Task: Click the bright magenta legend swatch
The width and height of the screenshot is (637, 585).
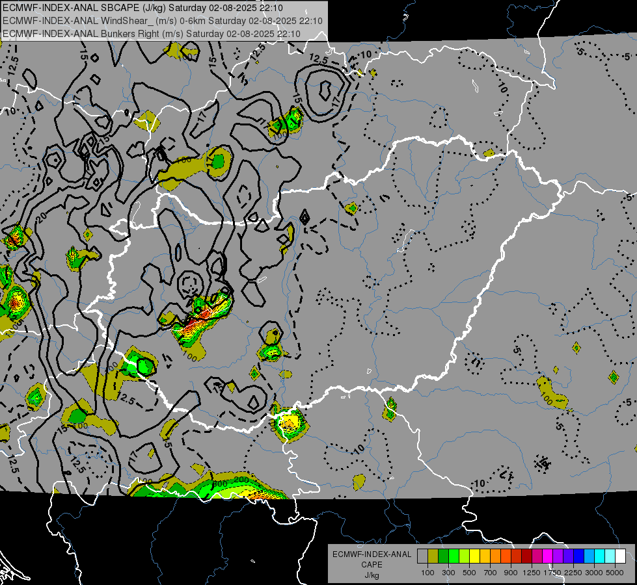Action: tap(548, 556)
